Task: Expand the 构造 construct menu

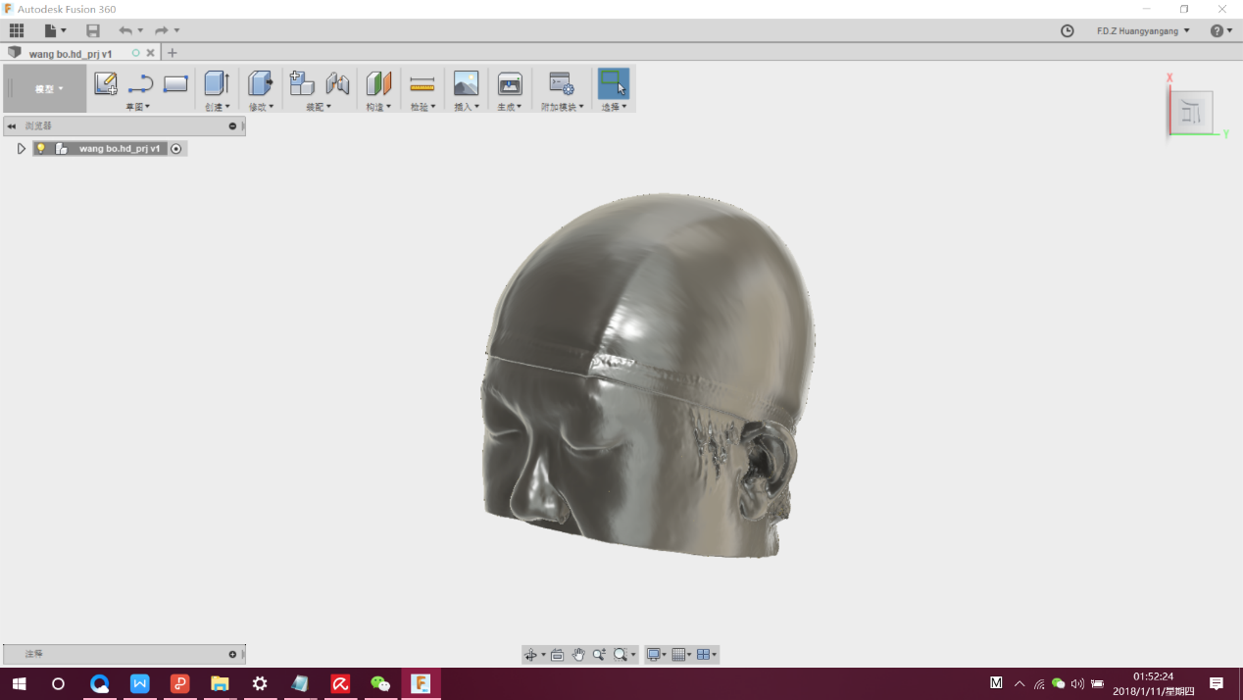Action: 378,106
